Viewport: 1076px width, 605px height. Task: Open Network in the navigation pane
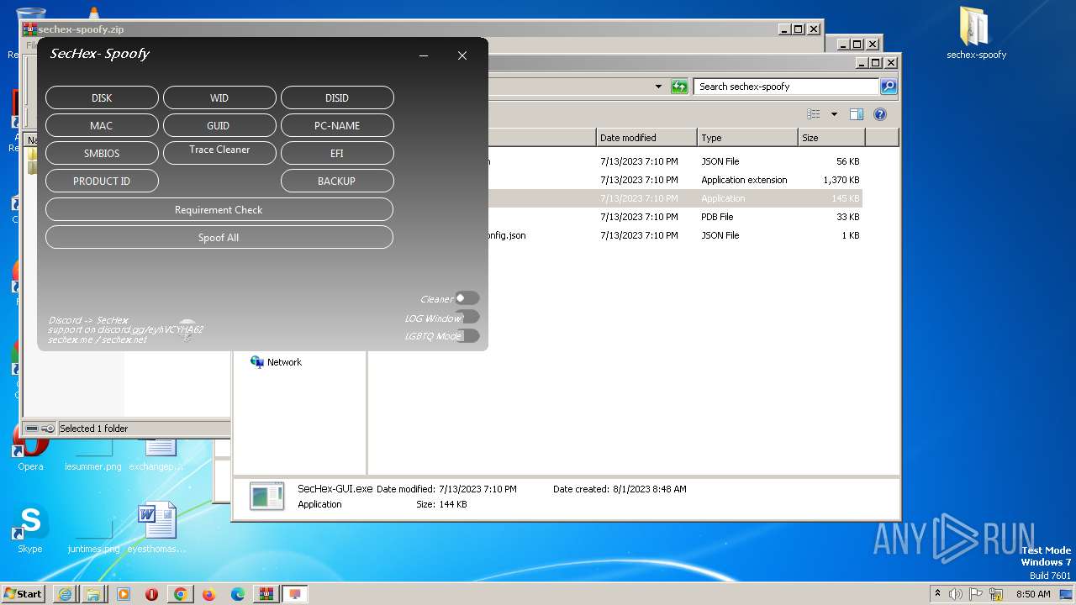pos(284,362)
